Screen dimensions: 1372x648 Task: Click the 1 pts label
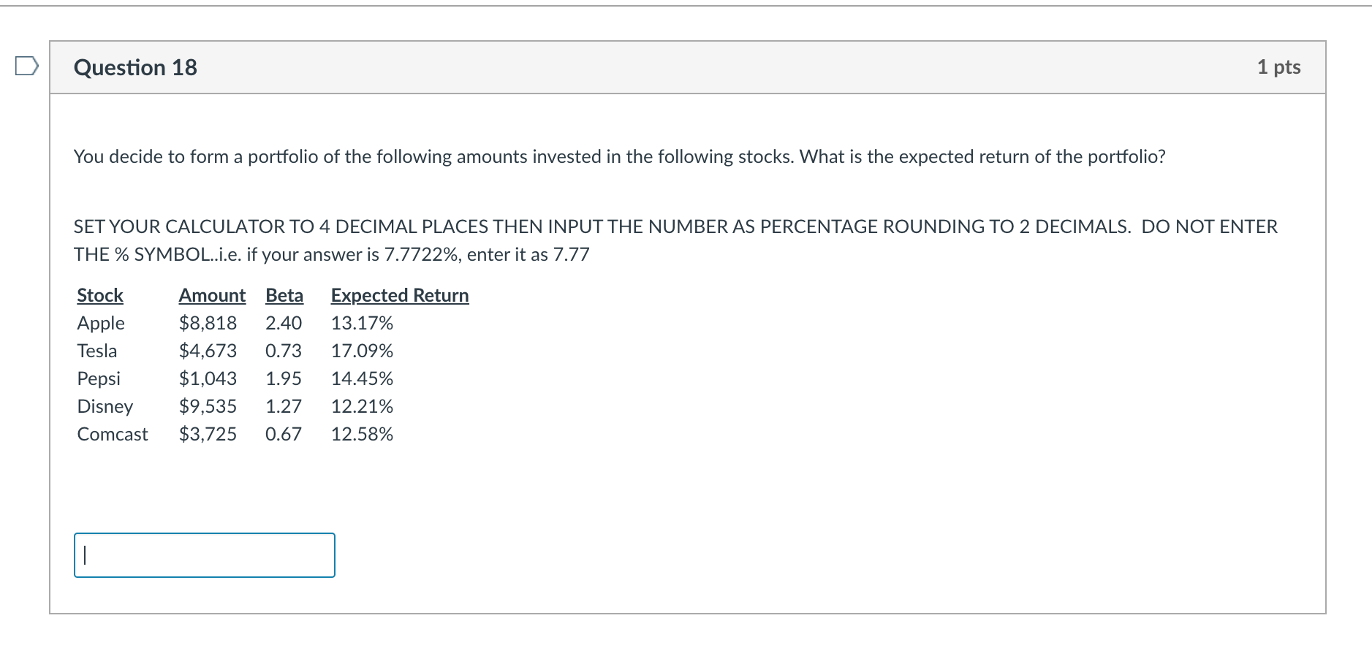pos(1278,66)
